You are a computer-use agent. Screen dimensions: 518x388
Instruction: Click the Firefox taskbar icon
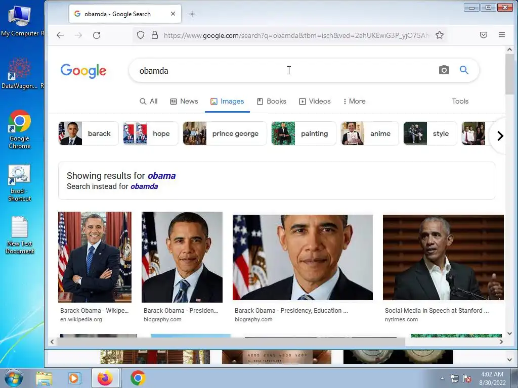click(105, 378)
